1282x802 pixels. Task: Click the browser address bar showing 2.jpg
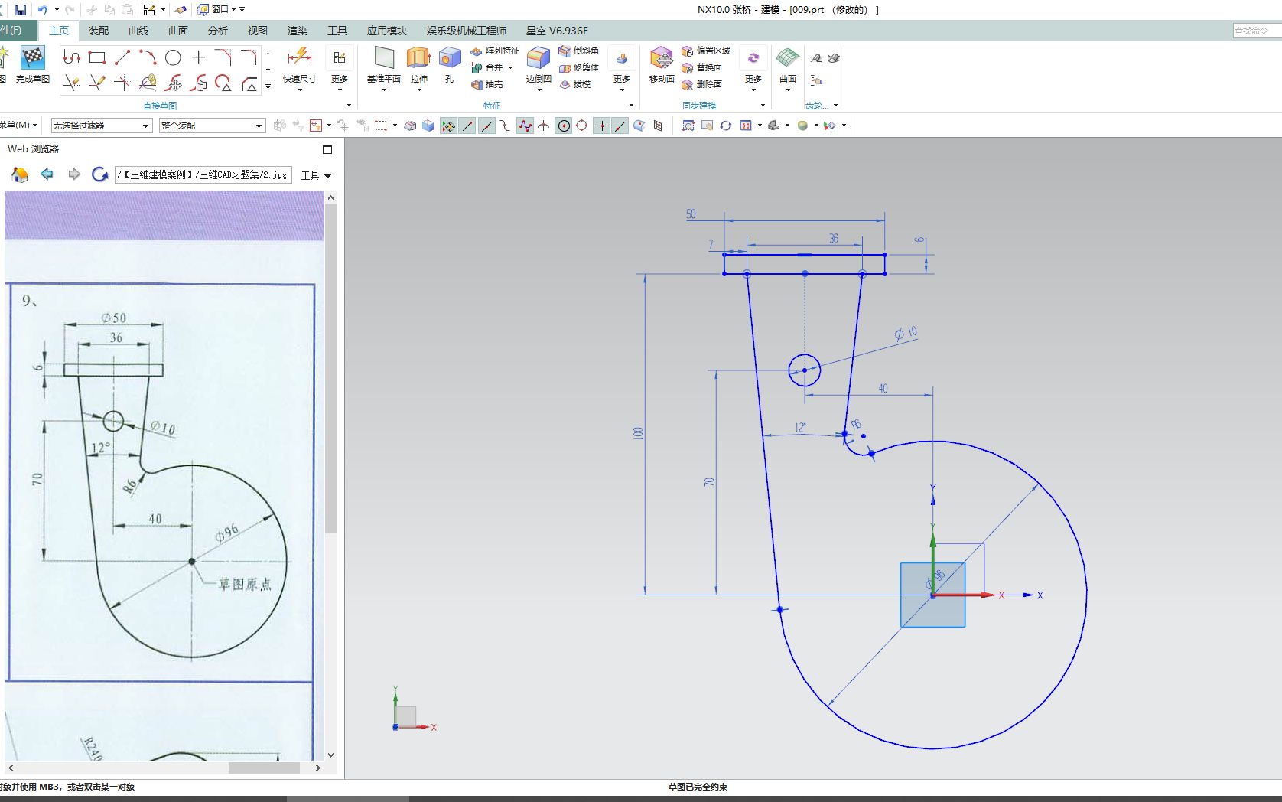pos(203,174)
